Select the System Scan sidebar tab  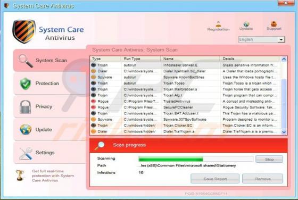click(x=50, y=60)
